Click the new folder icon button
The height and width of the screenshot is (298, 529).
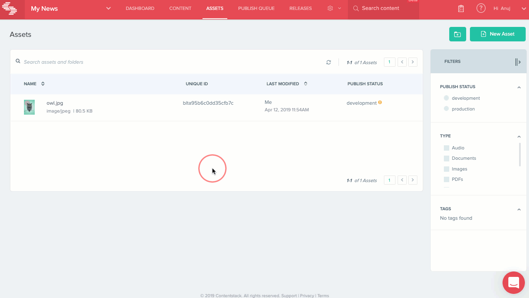pos(458,34)
